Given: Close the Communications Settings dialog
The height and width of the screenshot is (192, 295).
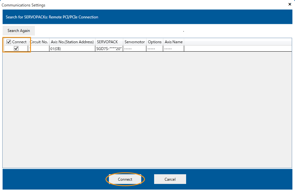Looking at the screenshot, I should pyautogui.click(x=290, y=4).
